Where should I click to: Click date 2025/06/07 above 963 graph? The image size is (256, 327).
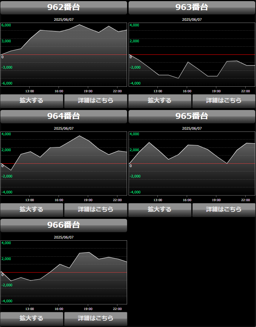[x=192, y=20]
